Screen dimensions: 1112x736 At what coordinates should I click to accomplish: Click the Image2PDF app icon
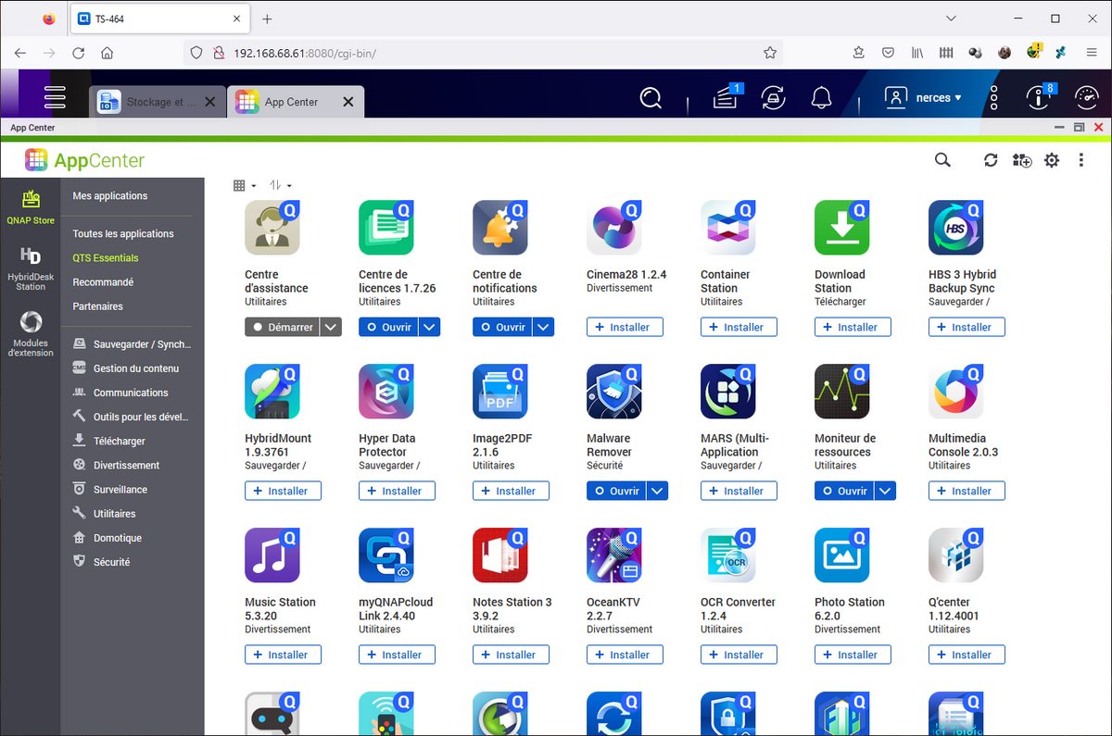[x=500, y=392]
